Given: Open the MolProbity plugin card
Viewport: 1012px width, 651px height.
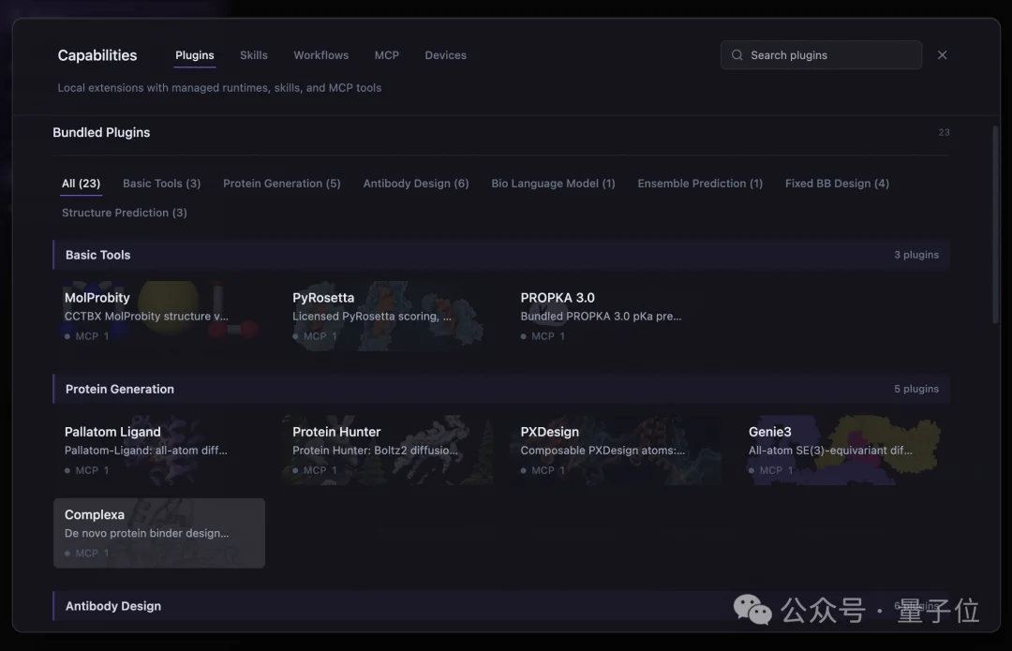Looking at the screenshot, I should 158,316.
